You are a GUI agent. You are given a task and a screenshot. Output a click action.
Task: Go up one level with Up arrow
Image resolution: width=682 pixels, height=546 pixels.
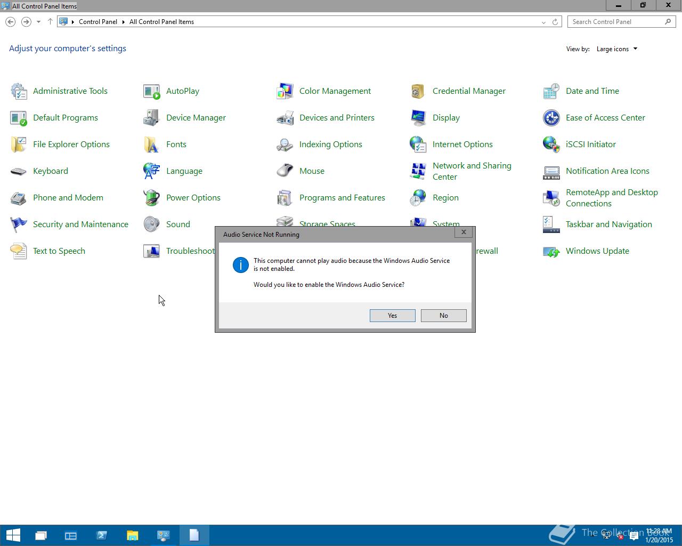coord(50,22)
